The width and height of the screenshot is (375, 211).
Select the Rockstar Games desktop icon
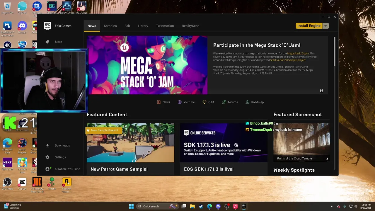click(67, 185)
